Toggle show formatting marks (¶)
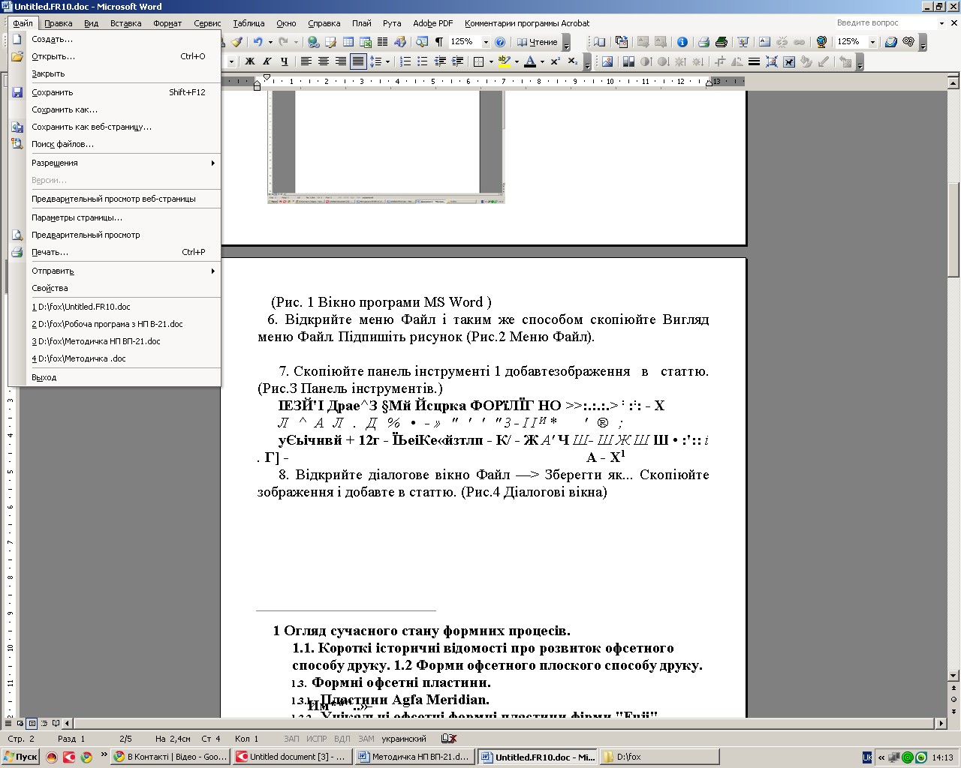The image size is (961, 768). [438, 42]
